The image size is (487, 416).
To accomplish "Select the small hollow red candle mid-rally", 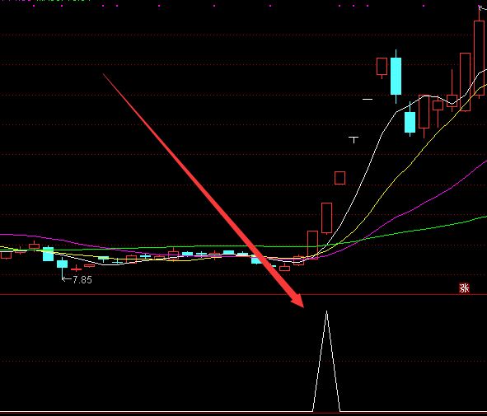I will coord(339,178).
